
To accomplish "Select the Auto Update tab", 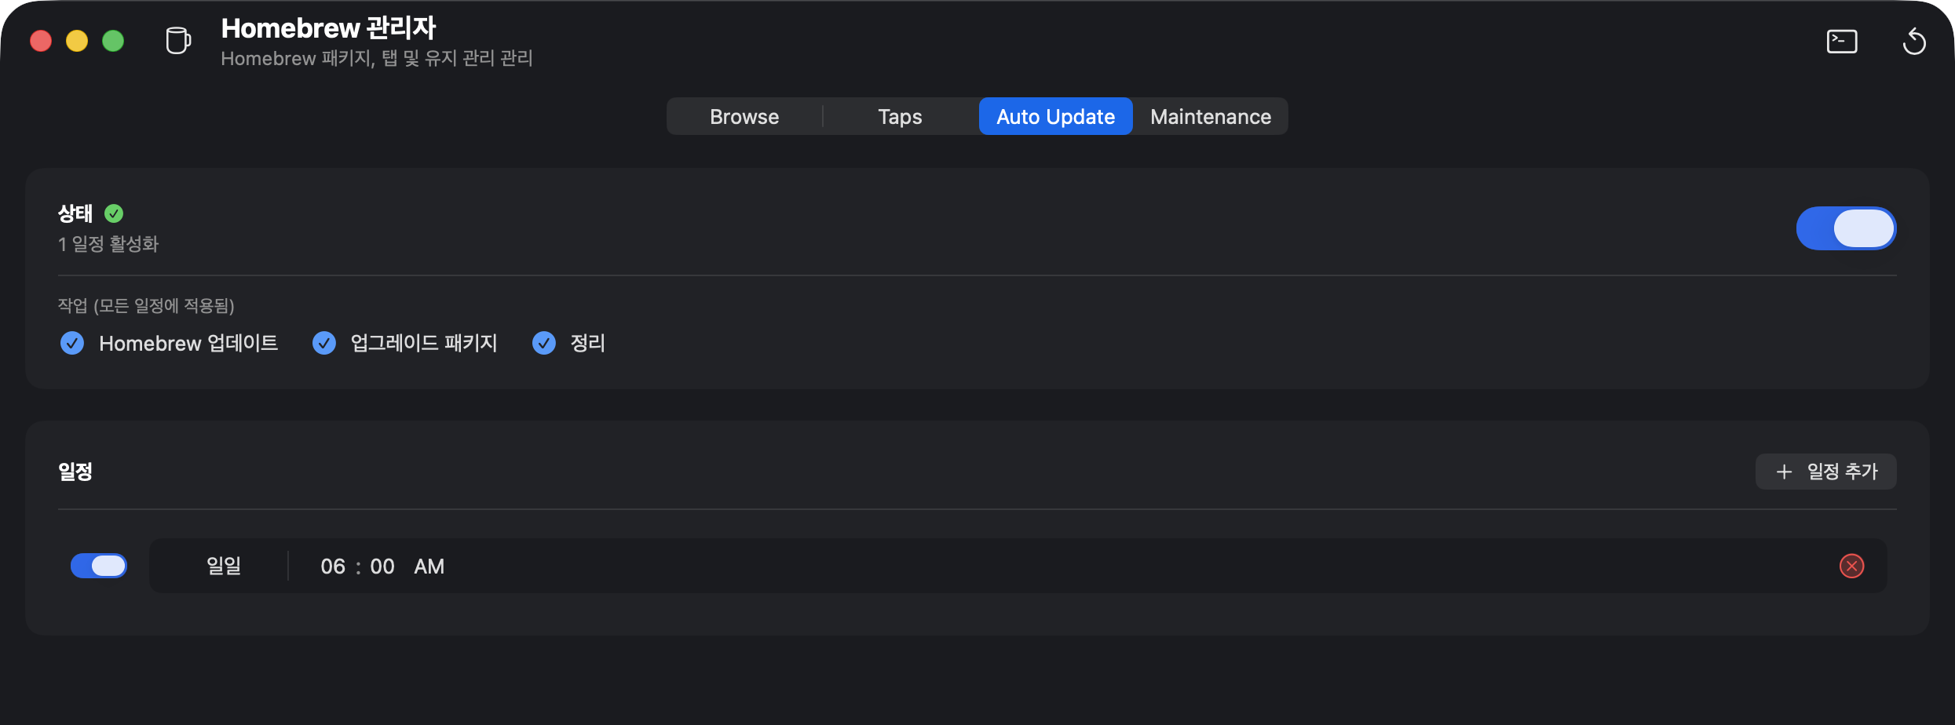I will click(x=1055, y=117).
